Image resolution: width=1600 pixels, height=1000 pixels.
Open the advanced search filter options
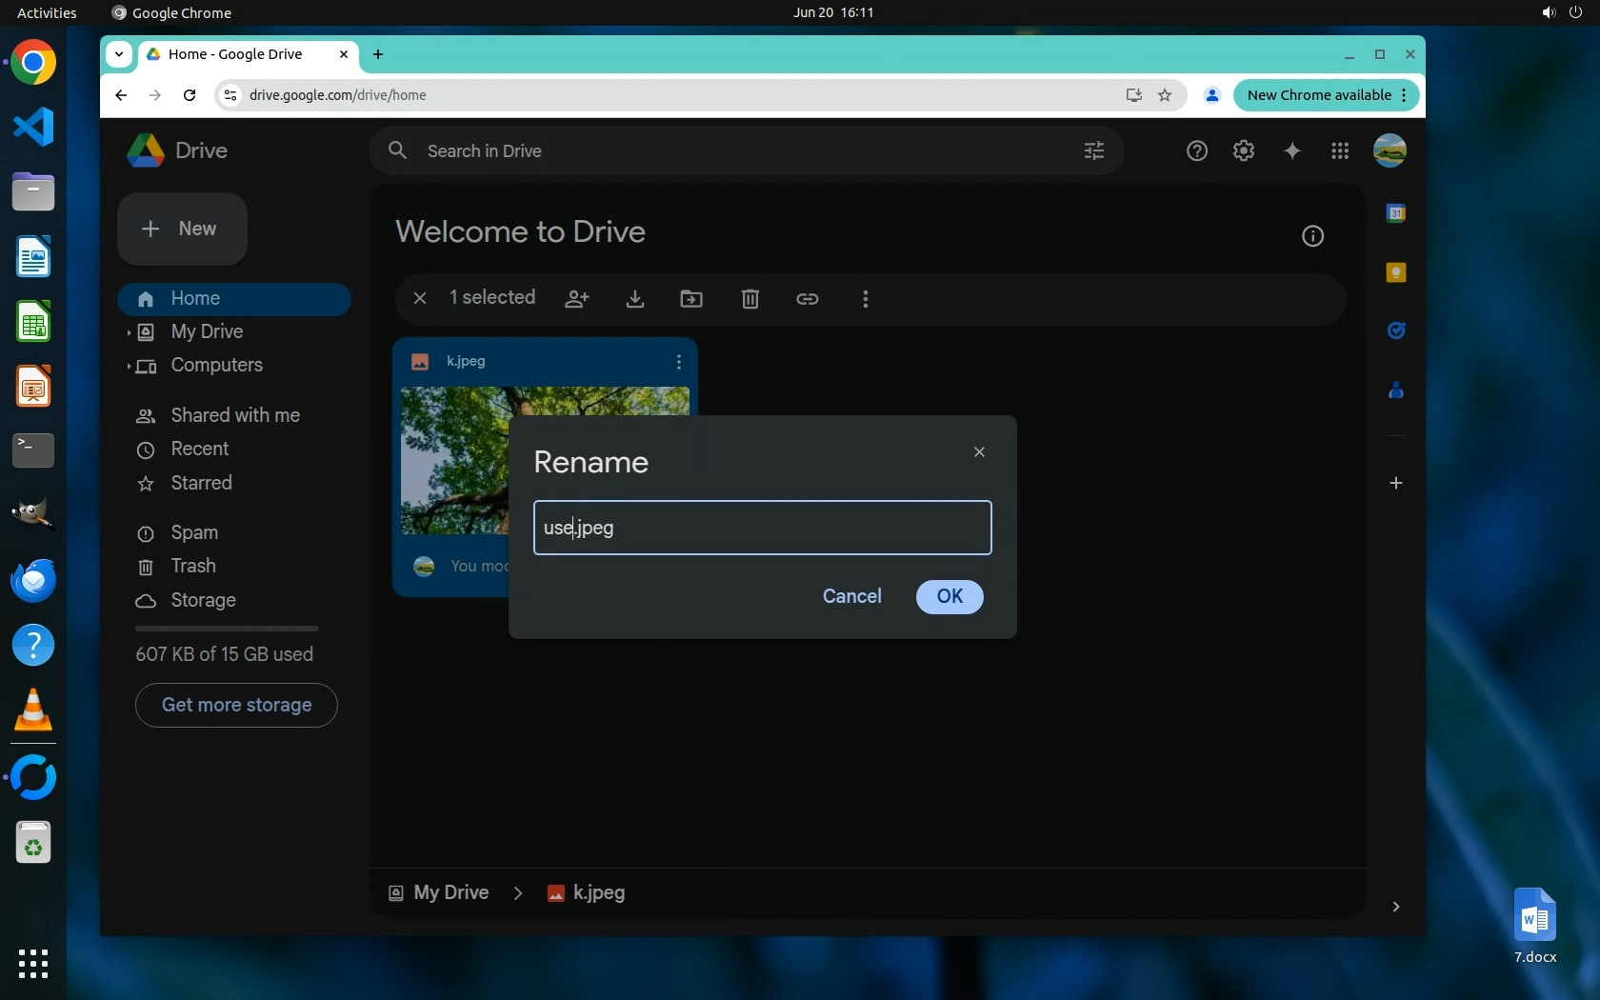click(x=1094, y=150)
